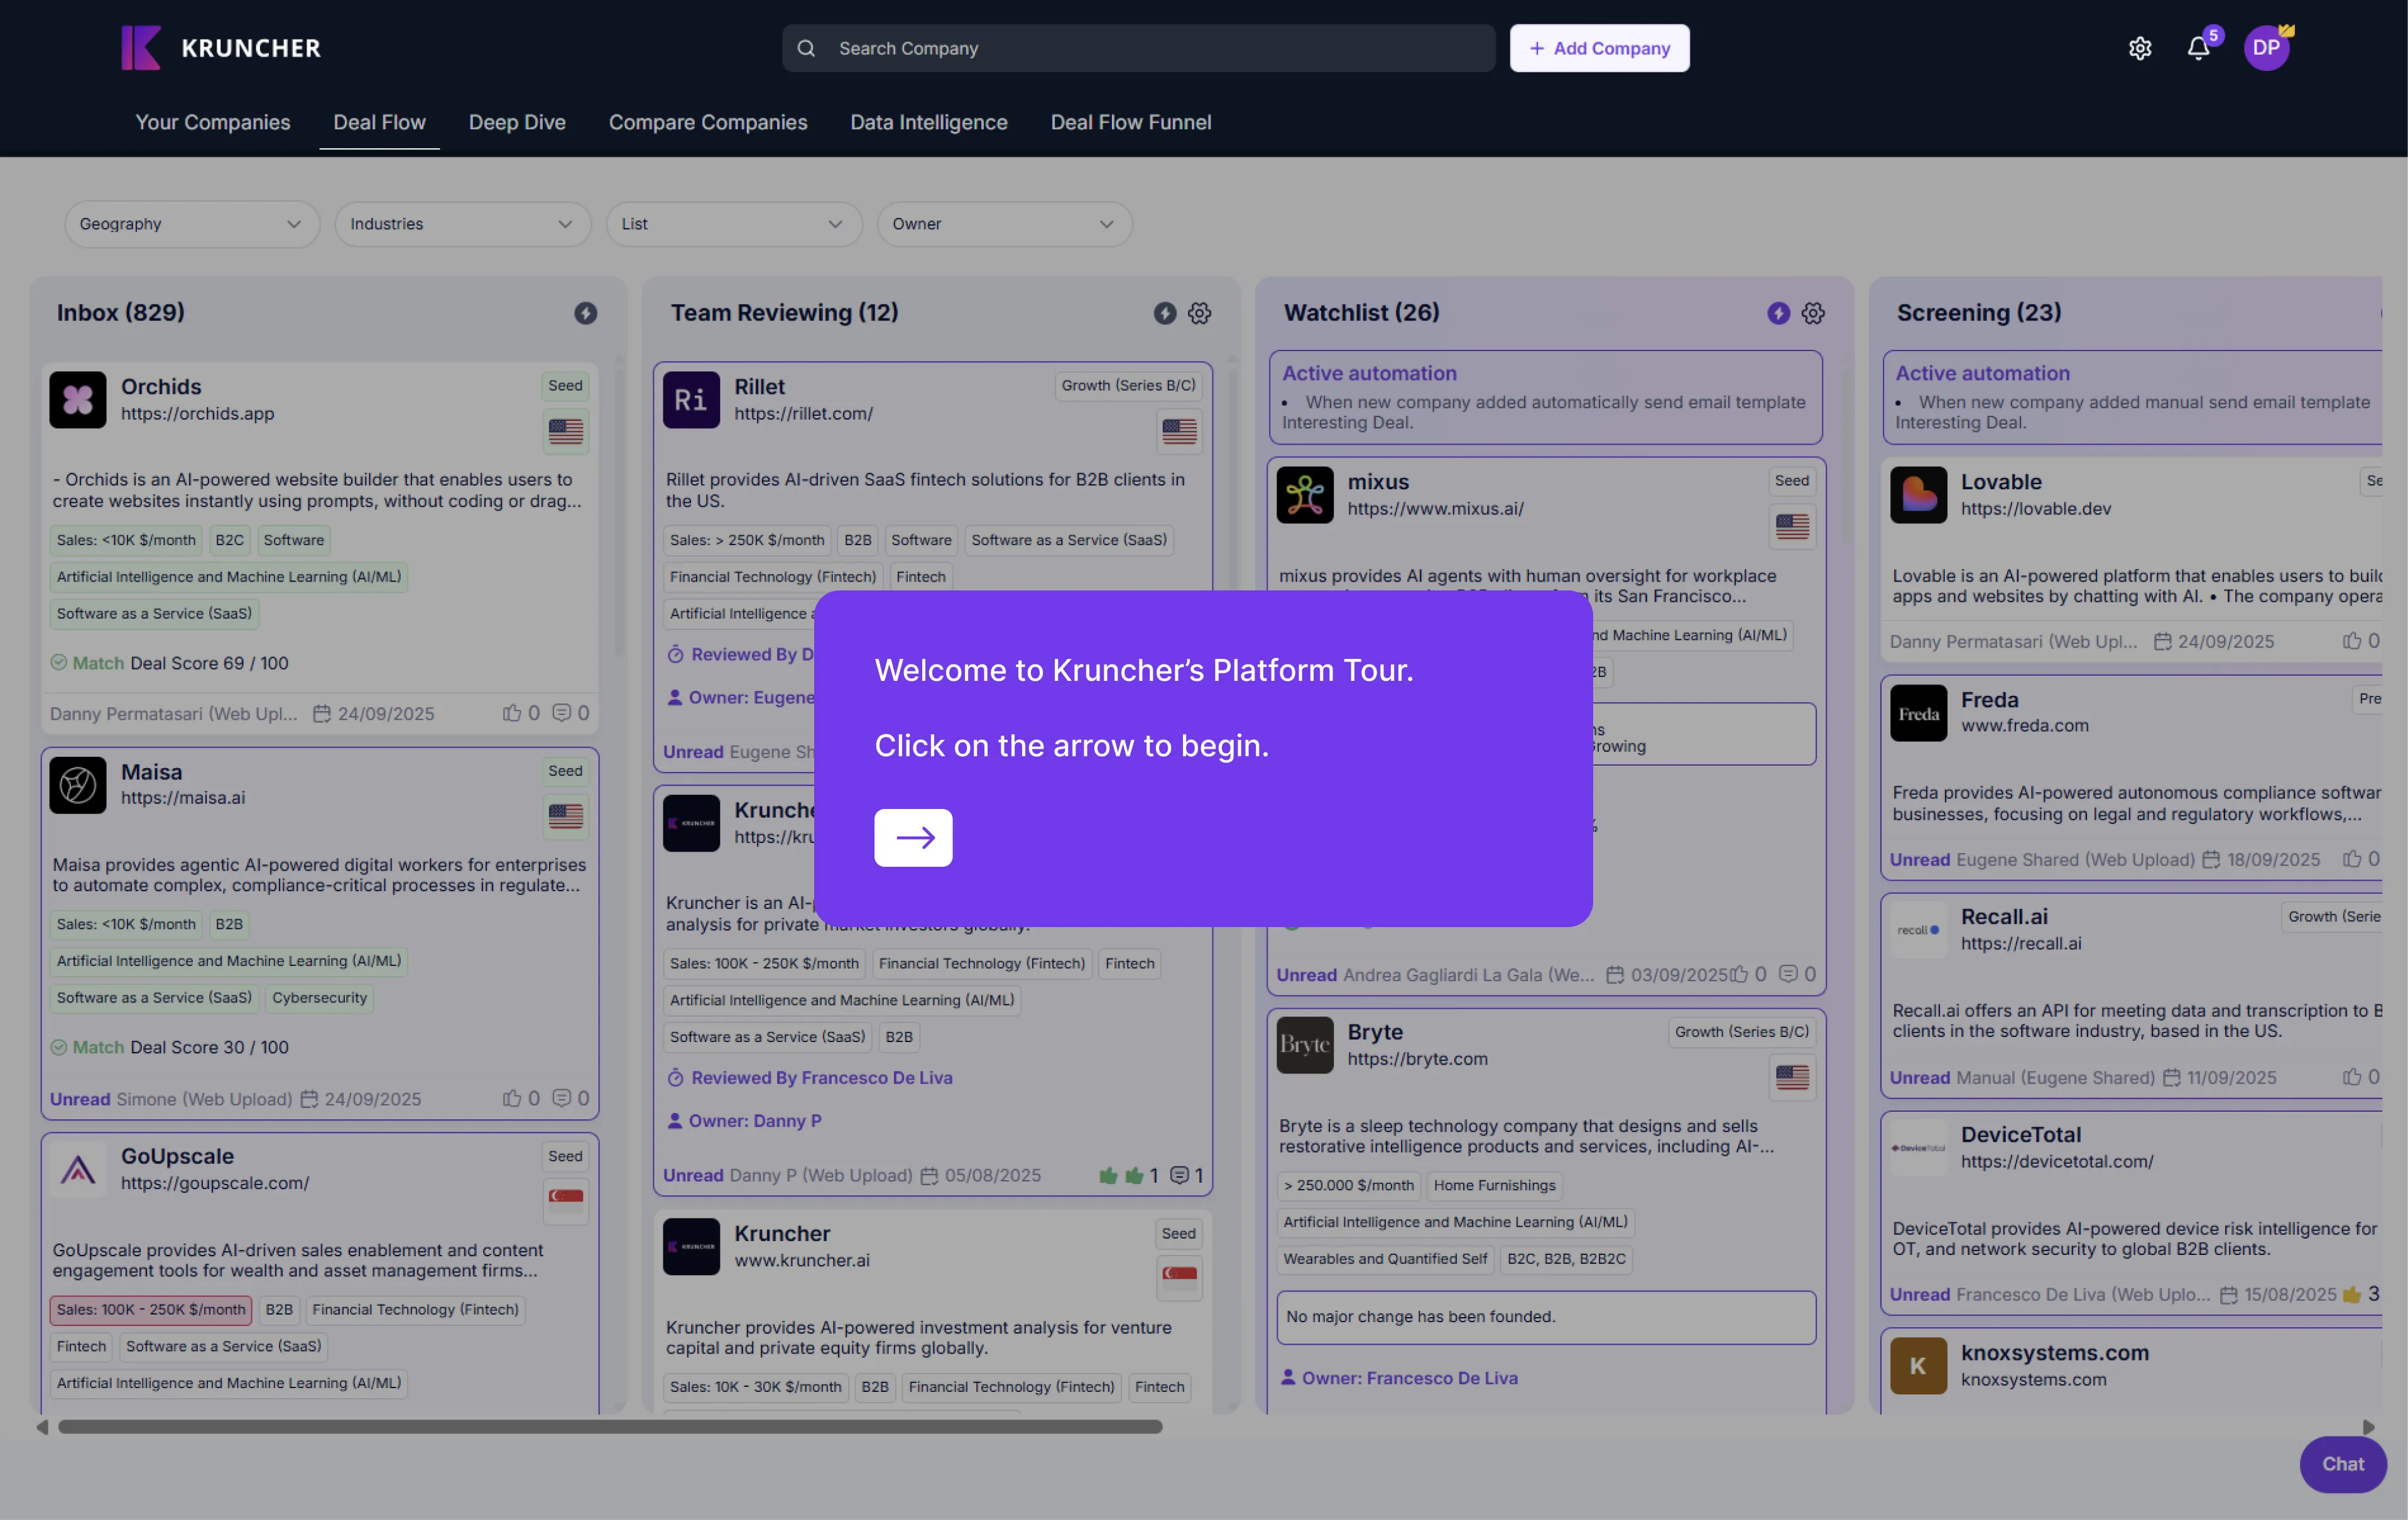This screenshot has width=2408, height=1520.
Task: Toggle thumbs-up on mixus card
Action: 1739,974
